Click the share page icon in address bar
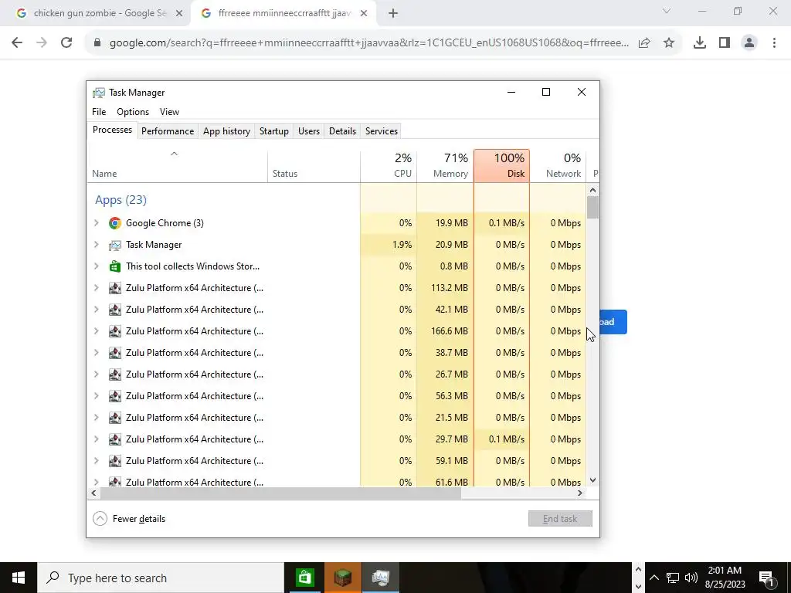 click(644, 43)
